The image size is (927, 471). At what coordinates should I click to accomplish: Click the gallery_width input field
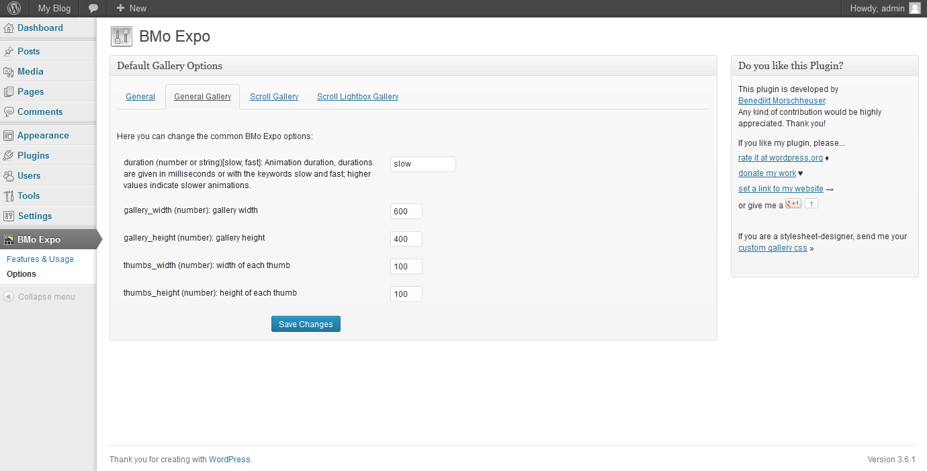coord(406,211)
